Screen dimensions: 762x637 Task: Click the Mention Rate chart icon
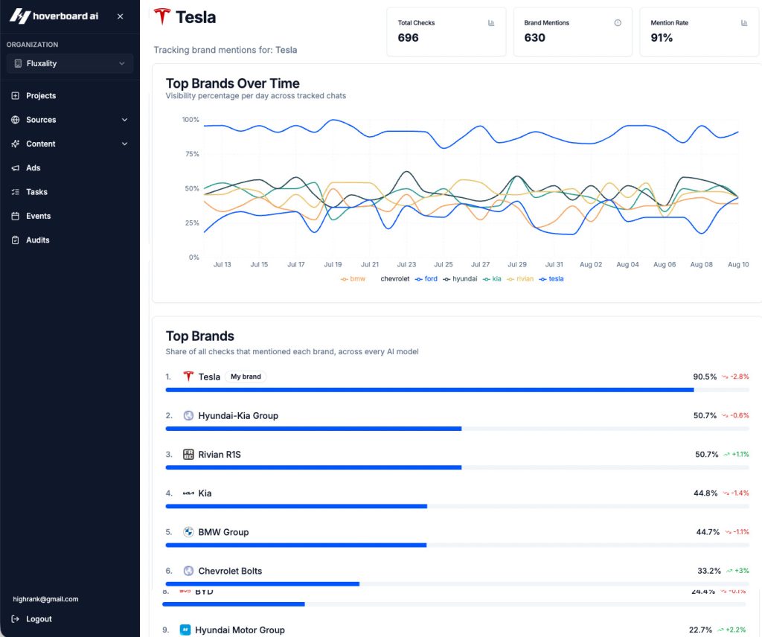click(x=744, y=23)
